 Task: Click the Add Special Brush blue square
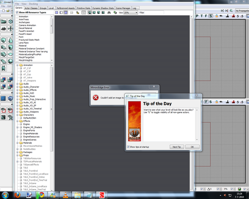[3, 99]
